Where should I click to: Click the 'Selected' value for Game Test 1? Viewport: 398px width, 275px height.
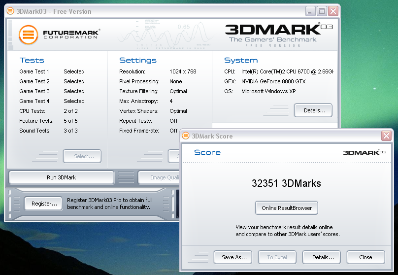(74, 71)
